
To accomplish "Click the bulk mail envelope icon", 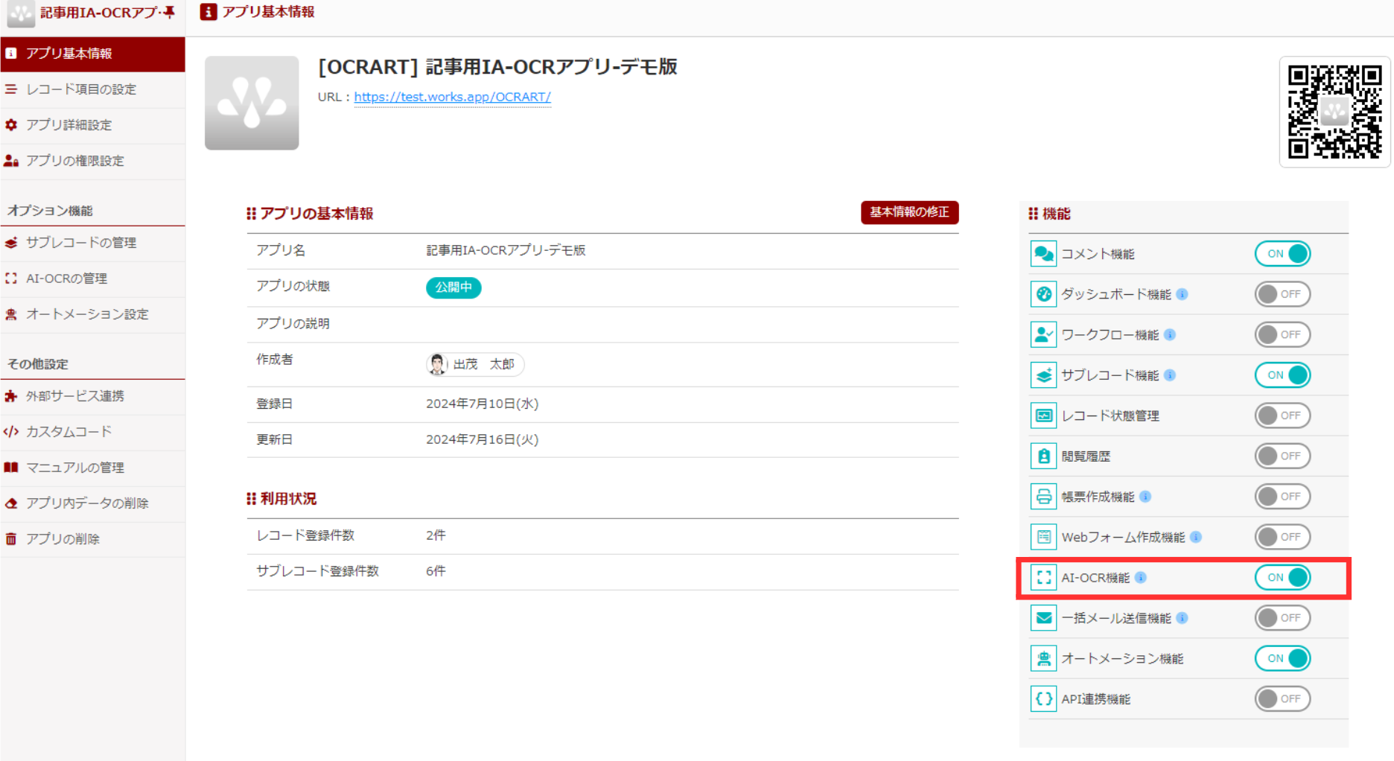I will (x=1043, y=618).
